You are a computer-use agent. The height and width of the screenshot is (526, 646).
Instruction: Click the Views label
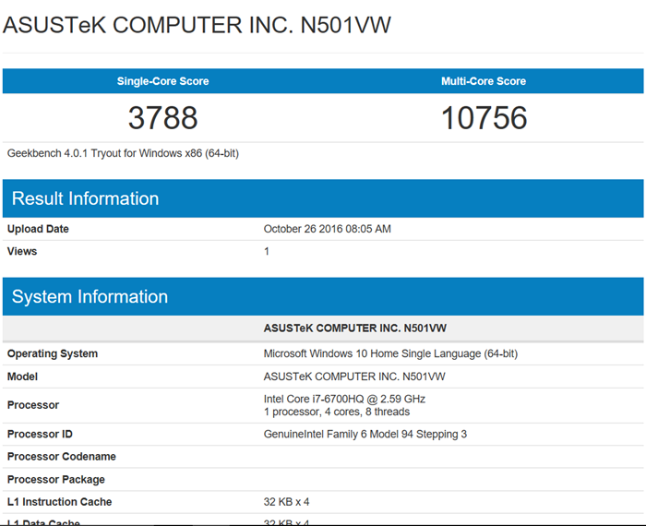[x=22, y=251]
